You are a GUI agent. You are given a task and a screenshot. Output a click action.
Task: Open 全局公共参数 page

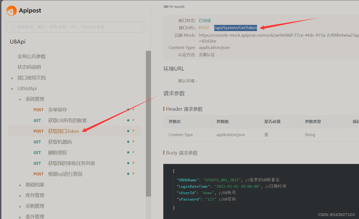(32, 56)
